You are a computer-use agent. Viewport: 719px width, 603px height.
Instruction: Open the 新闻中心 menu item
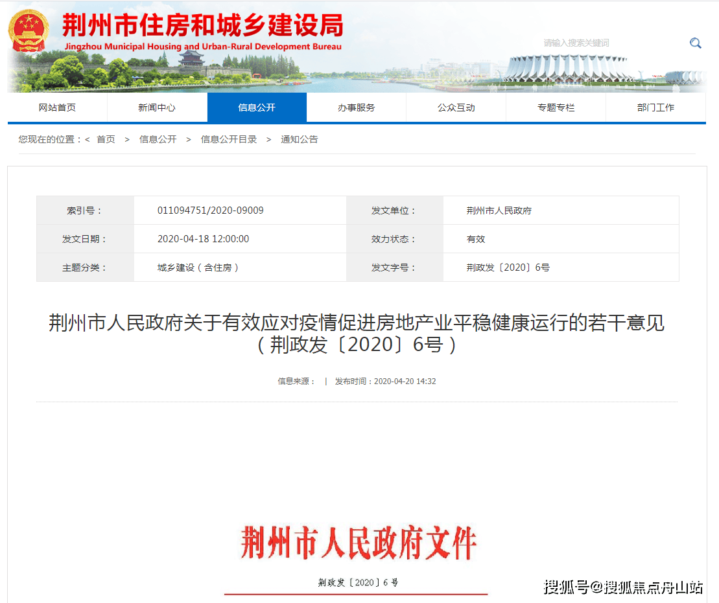pyautogui.click(x=158, y=108)
